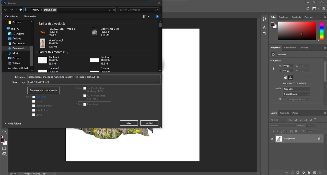Toggle Quick Mask mode icon

point(4,148)
